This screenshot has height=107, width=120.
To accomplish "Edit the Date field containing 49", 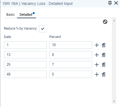I will (25, 74).
